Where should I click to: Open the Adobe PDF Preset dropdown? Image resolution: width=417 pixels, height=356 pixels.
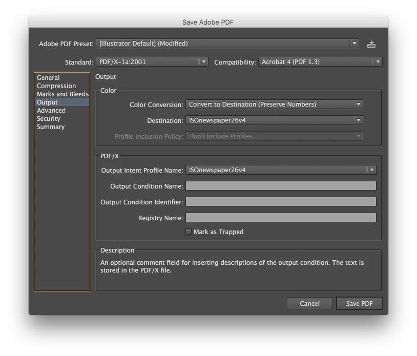click(227, 44)
